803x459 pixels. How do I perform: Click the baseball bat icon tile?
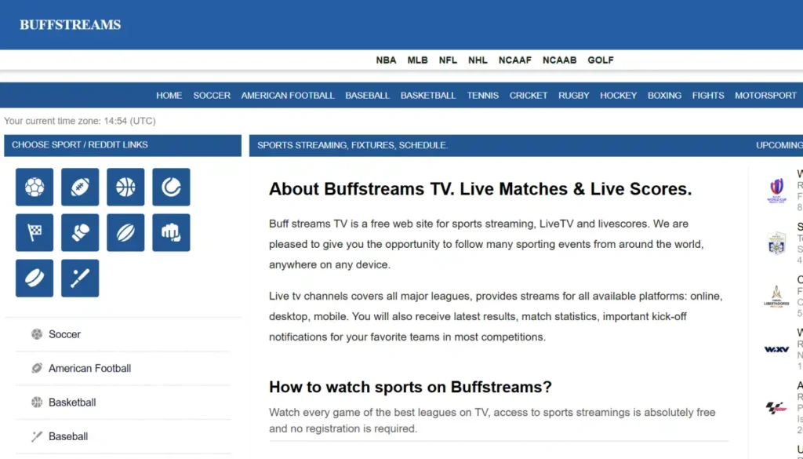pyautogui.click(x=80, y=279)
